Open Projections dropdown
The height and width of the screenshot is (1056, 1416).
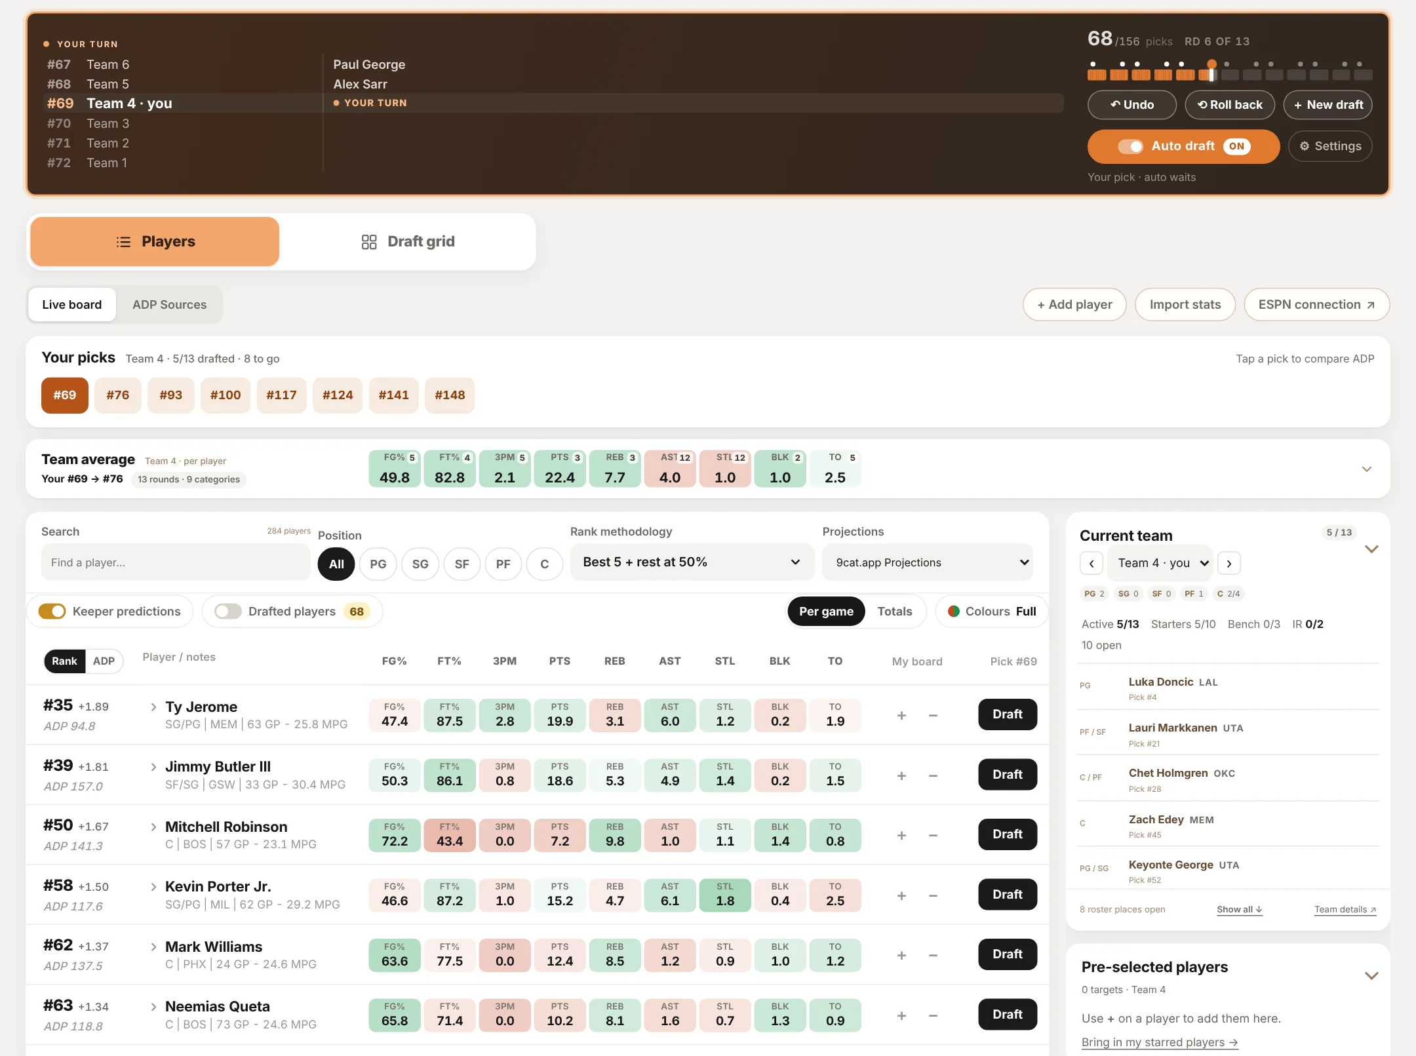[928, 562]
